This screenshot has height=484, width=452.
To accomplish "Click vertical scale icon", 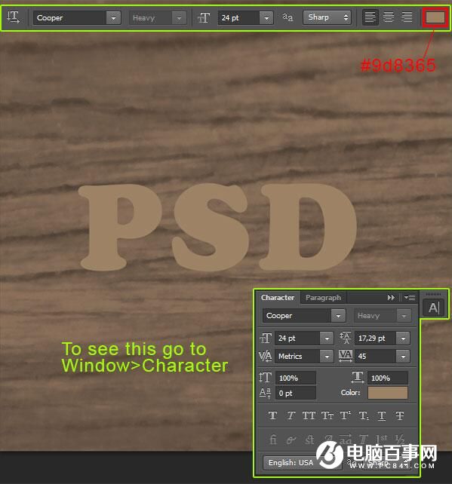I will click(266, 377).
